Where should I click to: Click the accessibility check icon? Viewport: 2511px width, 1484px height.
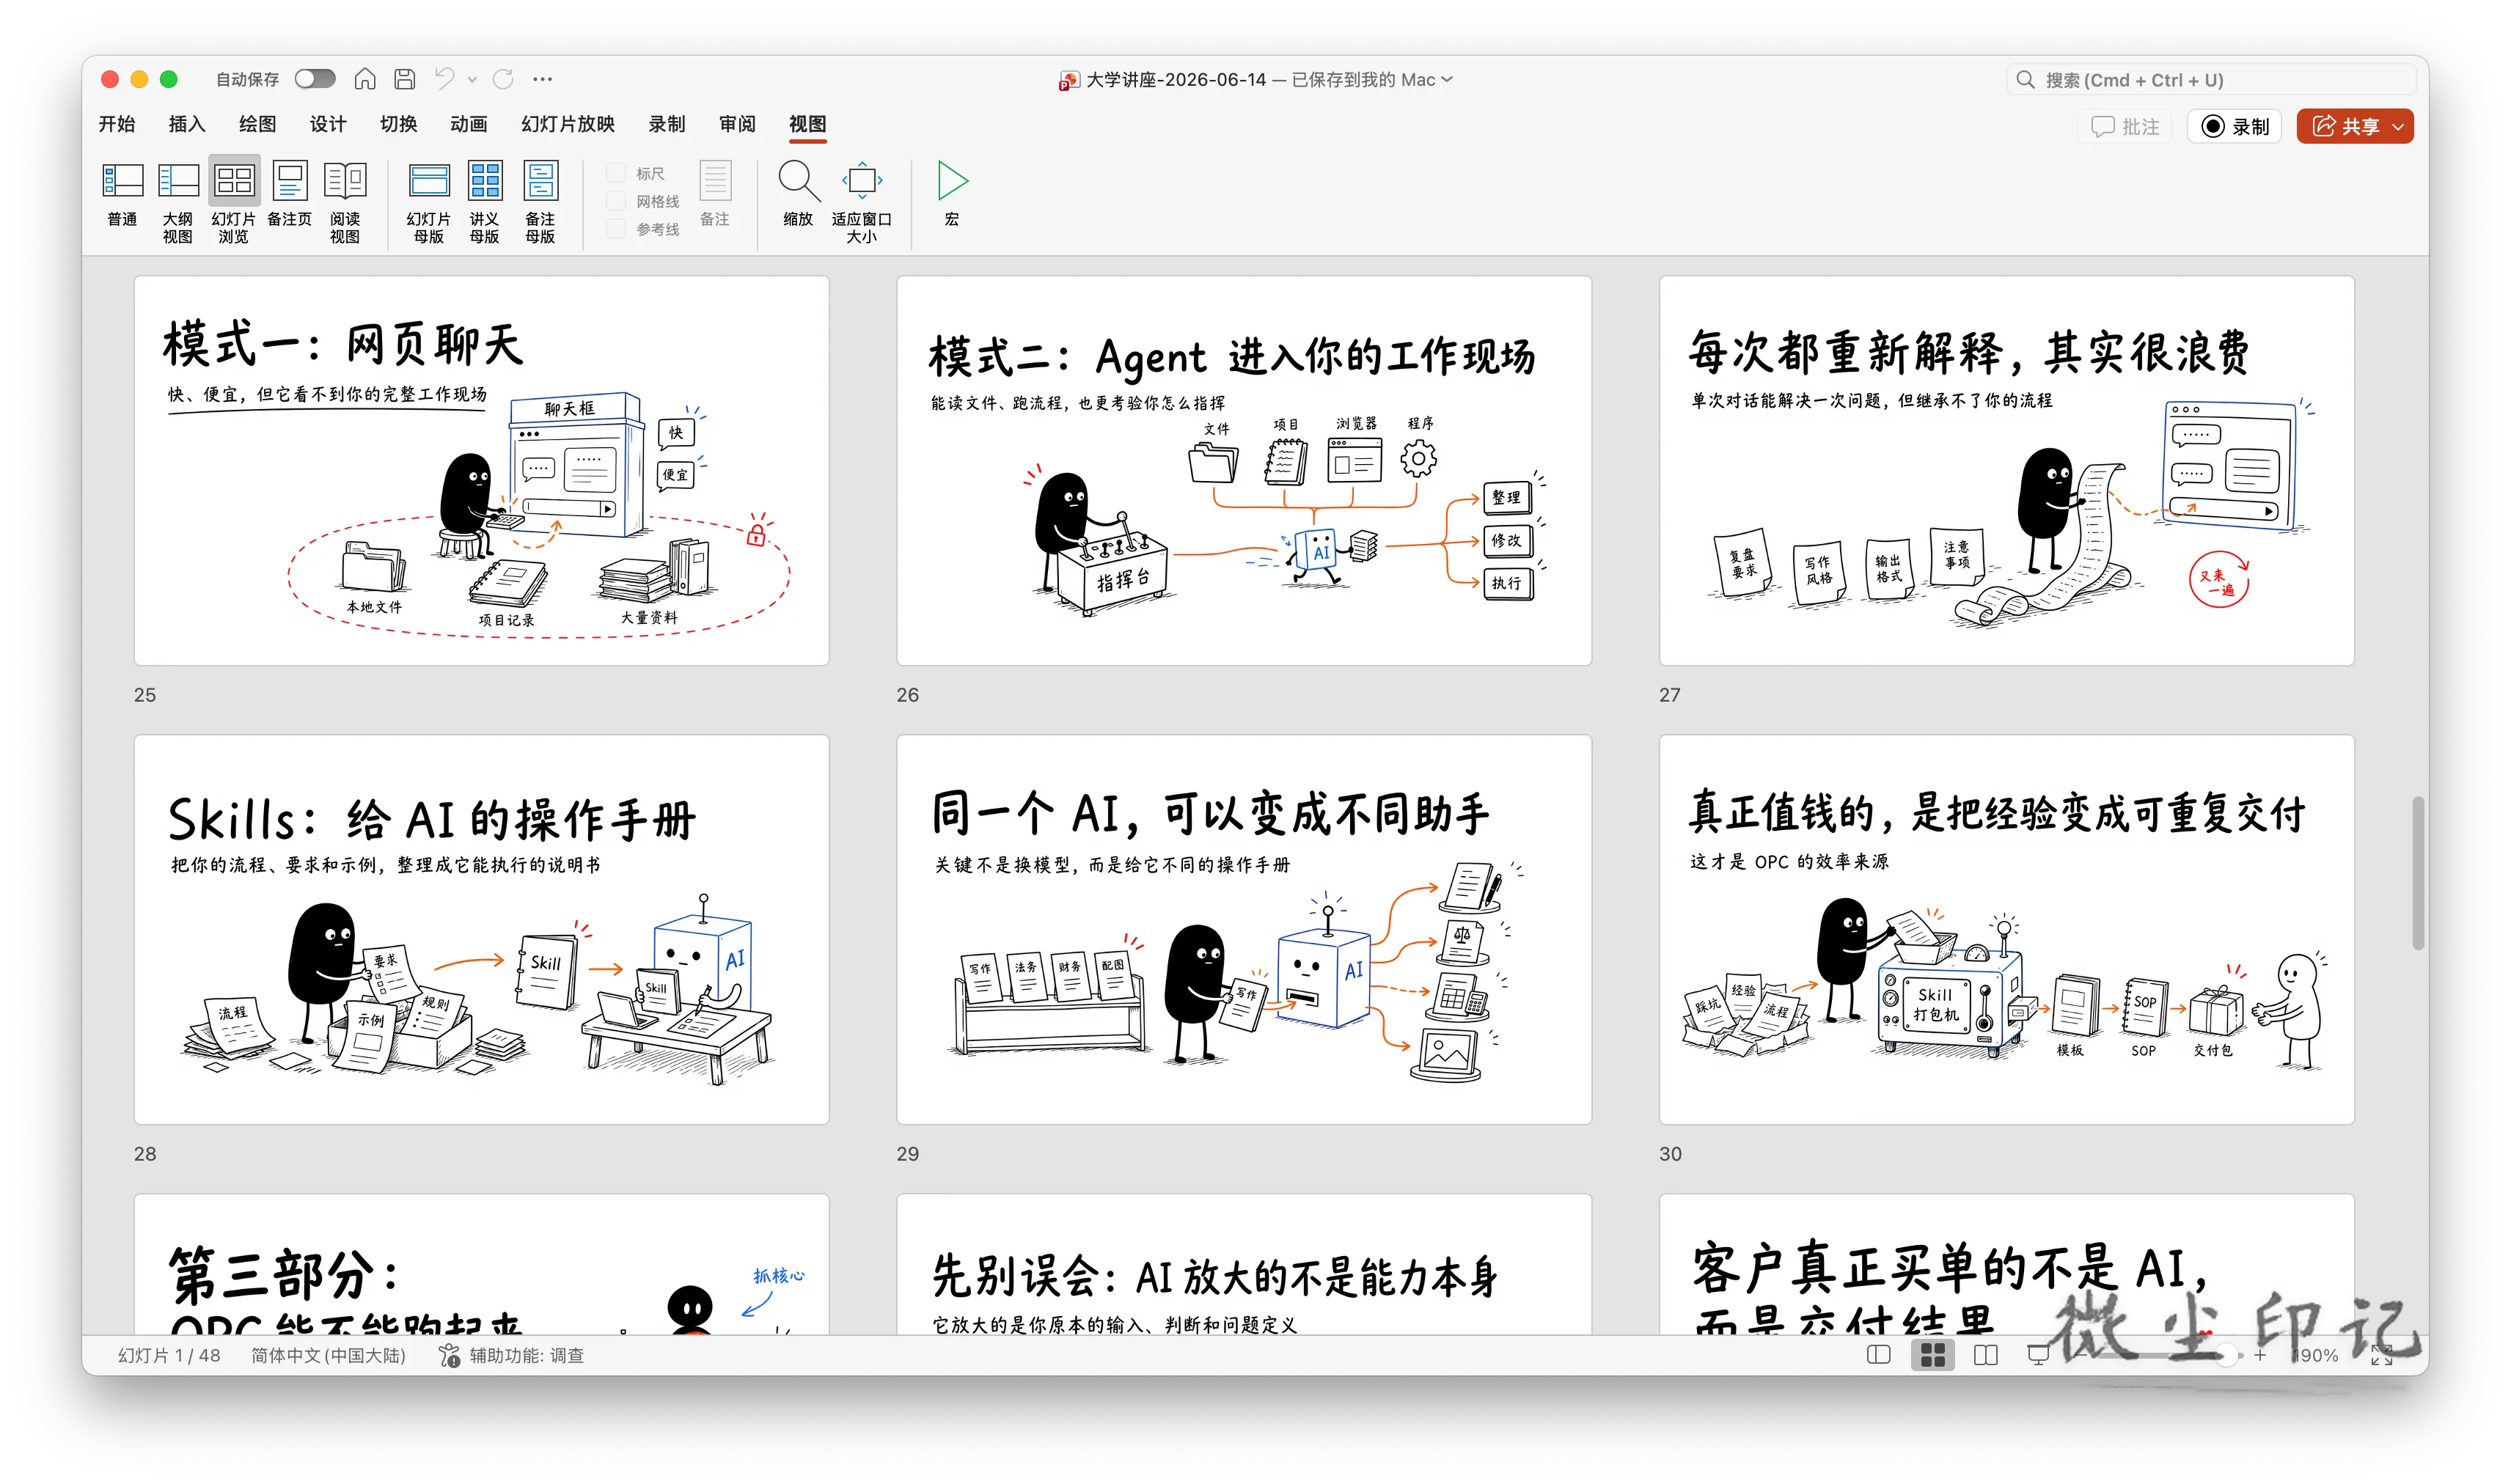coord(450,1355)
